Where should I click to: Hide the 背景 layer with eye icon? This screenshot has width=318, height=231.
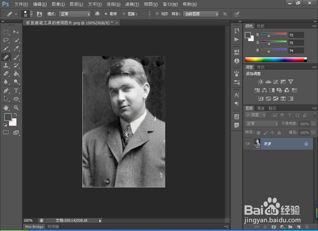[x=248, y=144]
